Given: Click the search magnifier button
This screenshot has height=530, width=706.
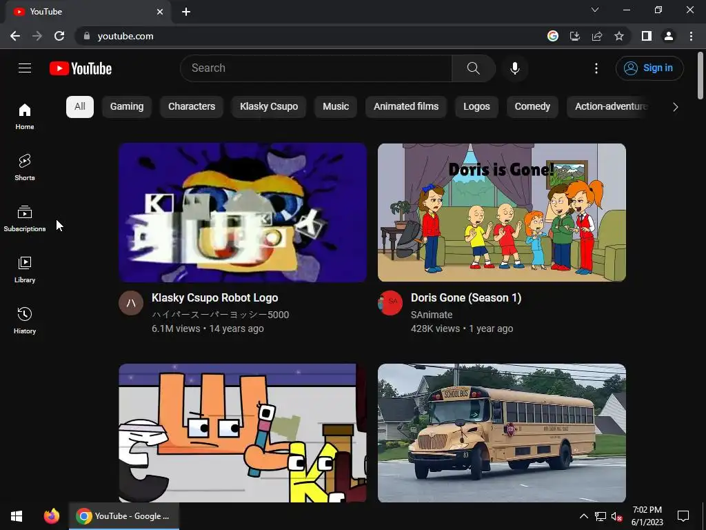Looking at the screenshot, I should click(x=473, y=68).
